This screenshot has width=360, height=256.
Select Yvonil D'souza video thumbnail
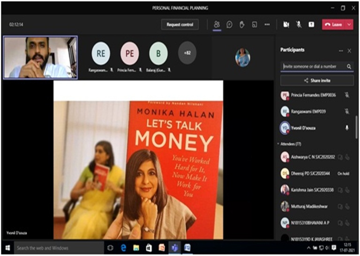[40, 57]
